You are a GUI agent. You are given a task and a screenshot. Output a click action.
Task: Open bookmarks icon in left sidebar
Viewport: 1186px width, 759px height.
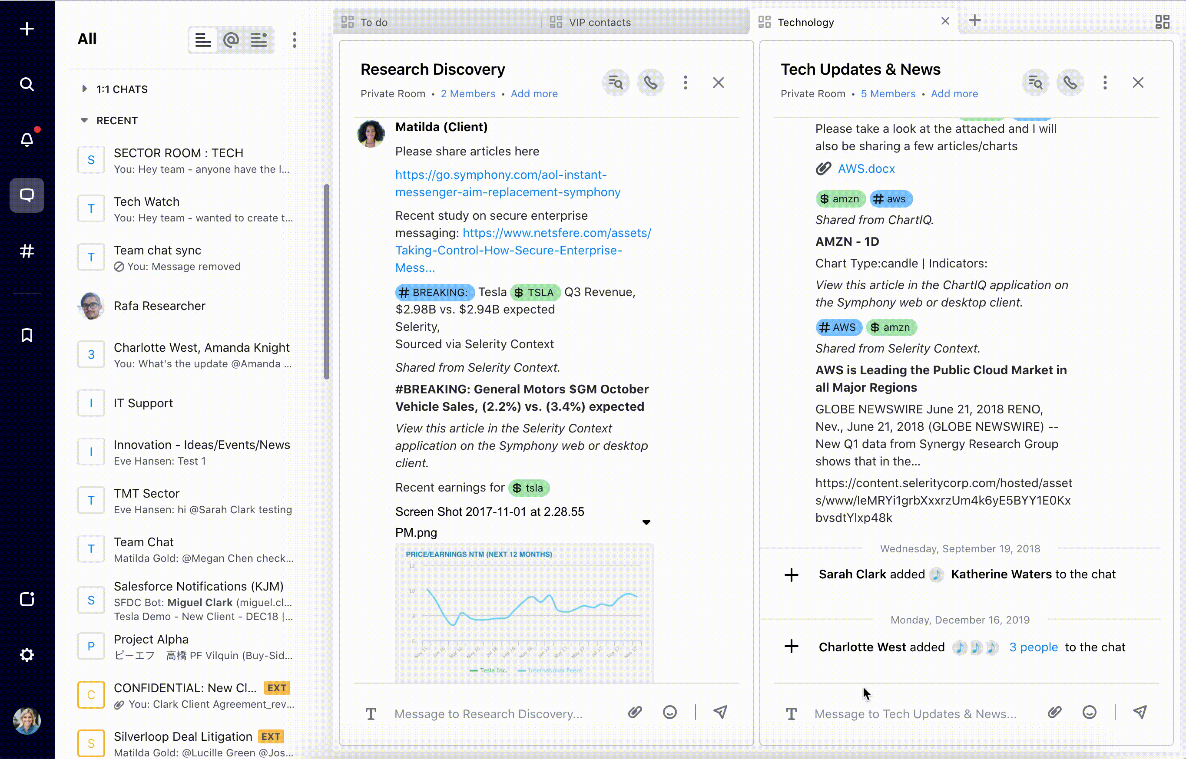tap(27, 335)
